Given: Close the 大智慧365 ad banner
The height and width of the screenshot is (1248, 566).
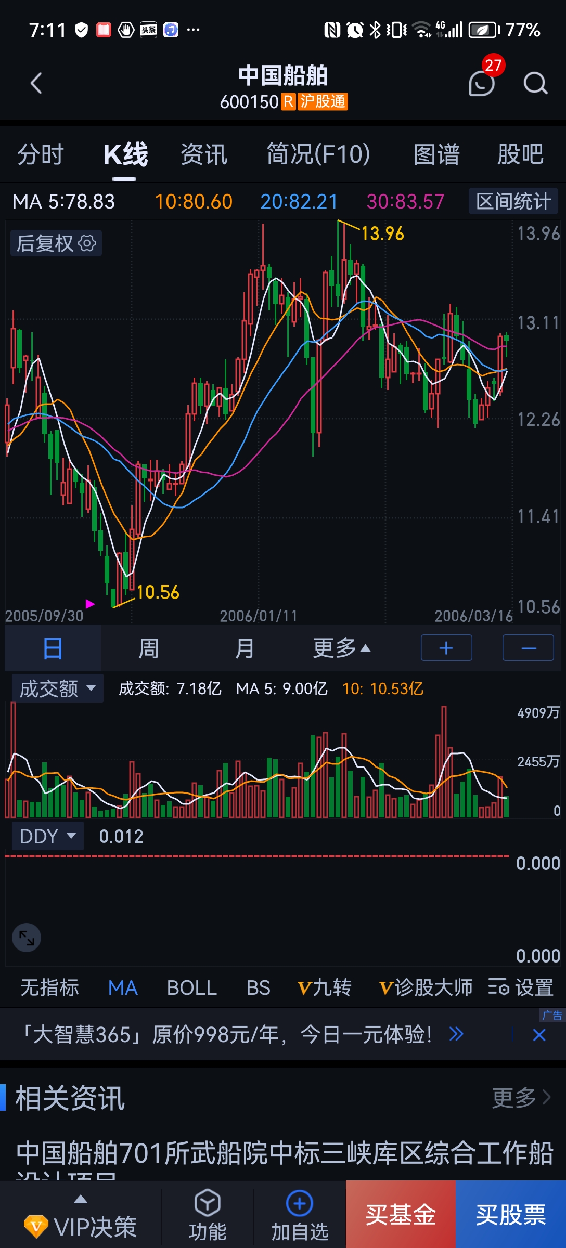Looking at the screenshot, I should tap(539, 1035).
